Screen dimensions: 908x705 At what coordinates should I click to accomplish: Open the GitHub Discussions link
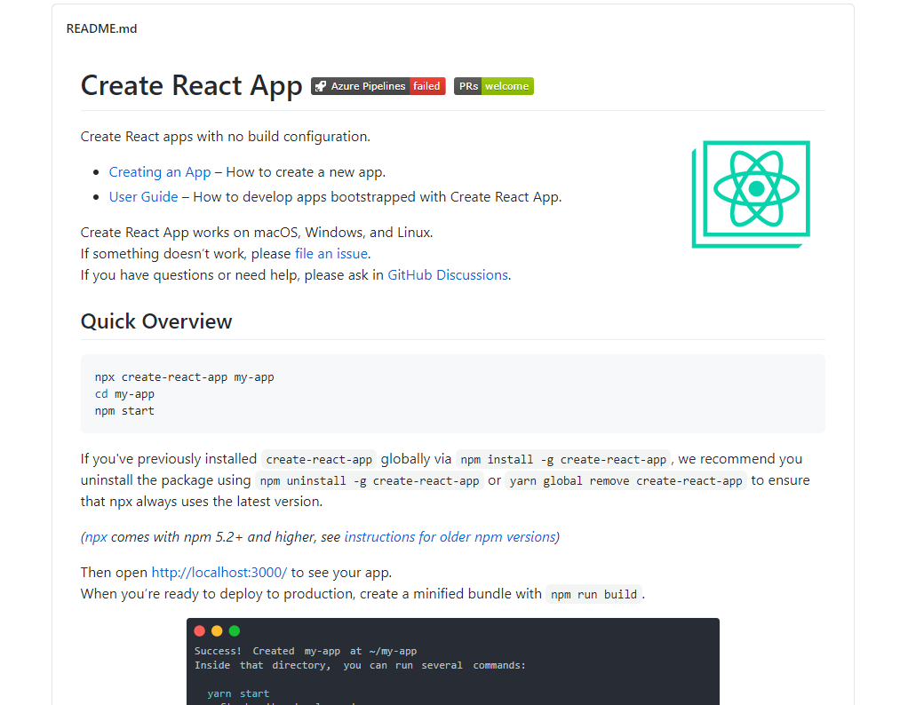[448, 275]
